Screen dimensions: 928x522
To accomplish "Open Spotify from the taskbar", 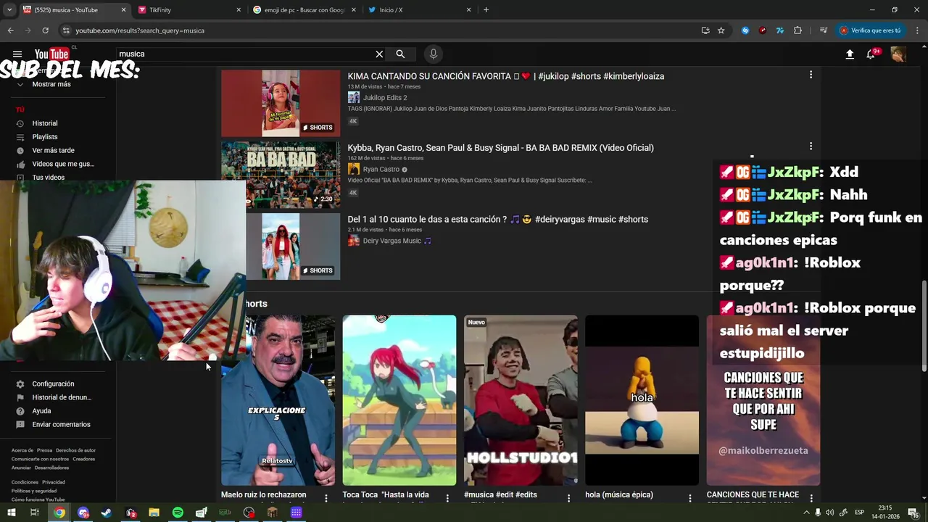I will click(178, 513).
